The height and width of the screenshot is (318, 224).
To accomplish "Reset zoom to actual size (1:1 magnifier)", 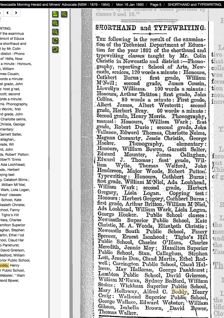I will [64, 14].
